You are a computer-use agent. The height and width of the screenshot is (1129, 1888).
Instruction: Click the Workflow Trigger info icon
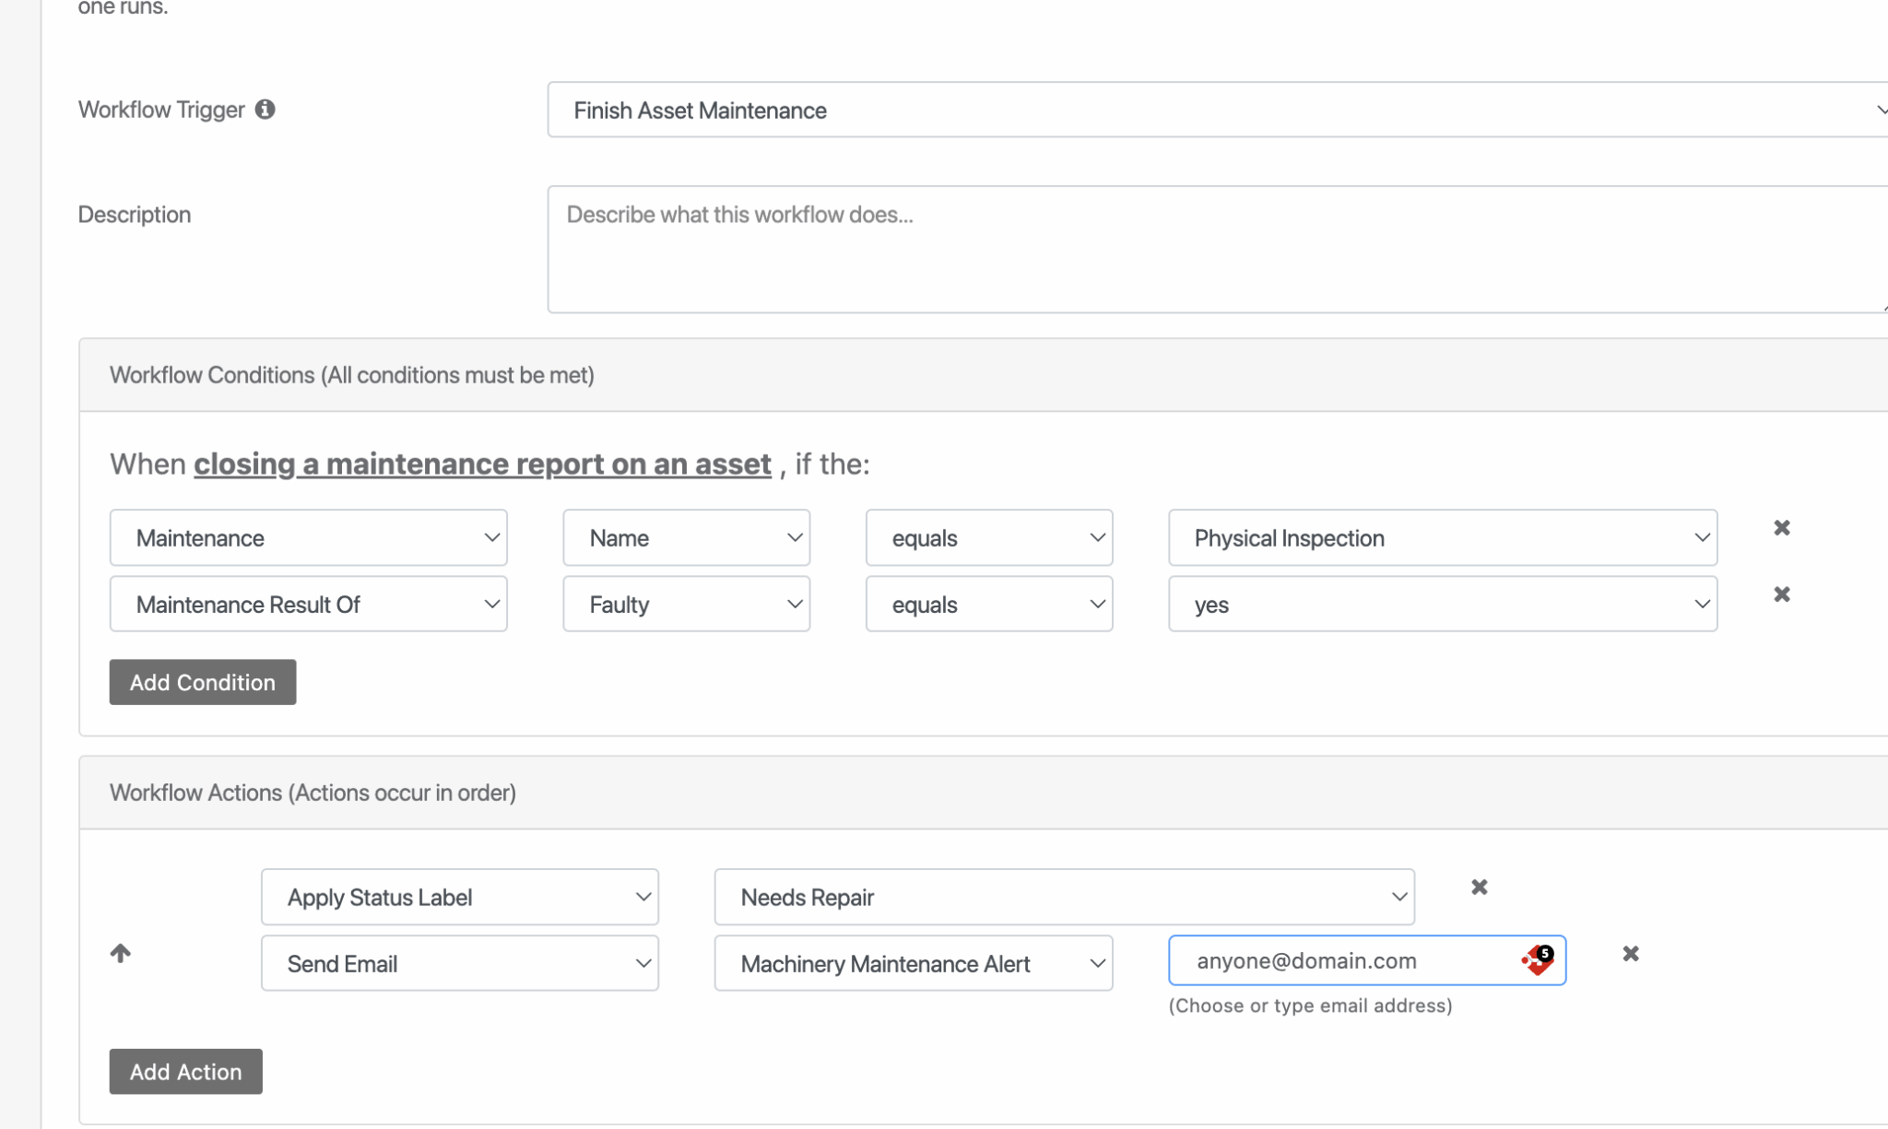tap(265, 110)
